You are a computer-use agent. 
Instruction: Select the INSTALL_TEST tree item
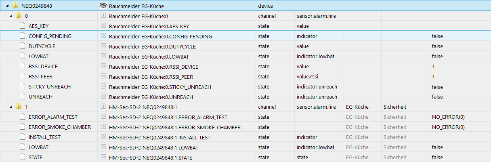tap(44, 137)
